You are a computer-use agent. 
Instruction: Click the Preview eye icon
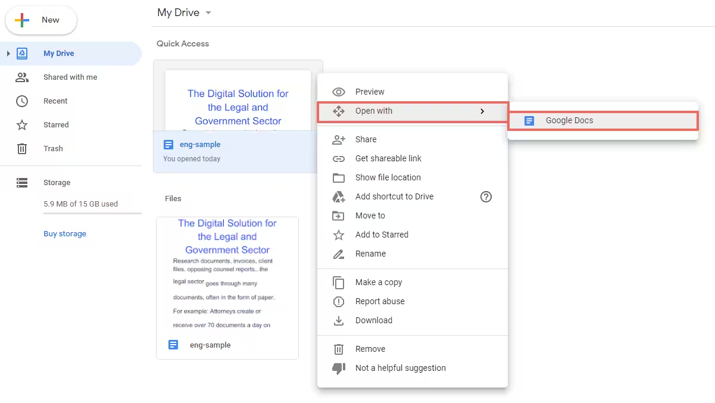[339, 92]
